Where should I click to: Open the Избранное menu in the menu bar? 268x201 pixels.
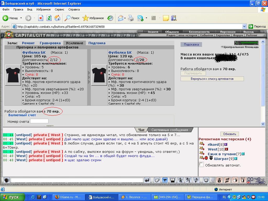(x=43, y=9)
